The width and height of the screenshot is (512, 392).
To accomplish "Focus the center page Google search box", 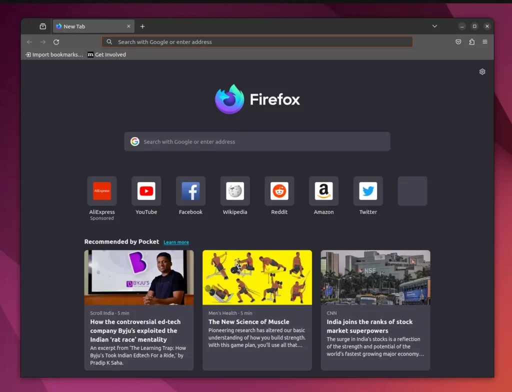I will coord(257,141).
